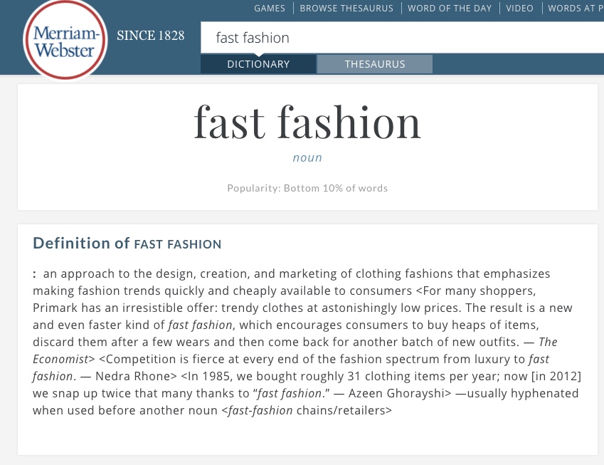Click the SINCE 1828 tagline
604x465 pixels.
[150, 36]
